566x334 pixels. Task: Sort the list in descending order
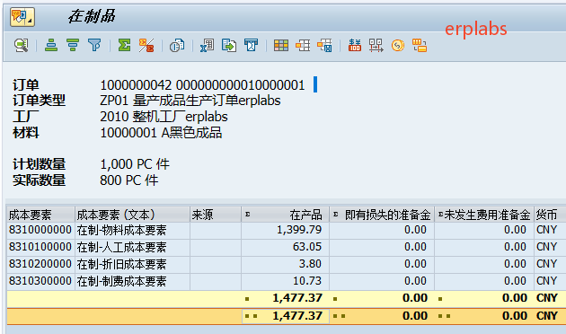click(73, 46)
